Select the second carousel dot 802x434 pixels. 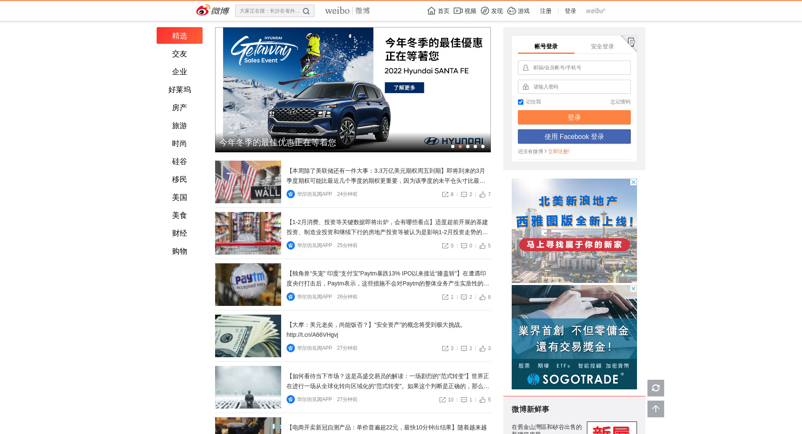(x=460, y=146)
